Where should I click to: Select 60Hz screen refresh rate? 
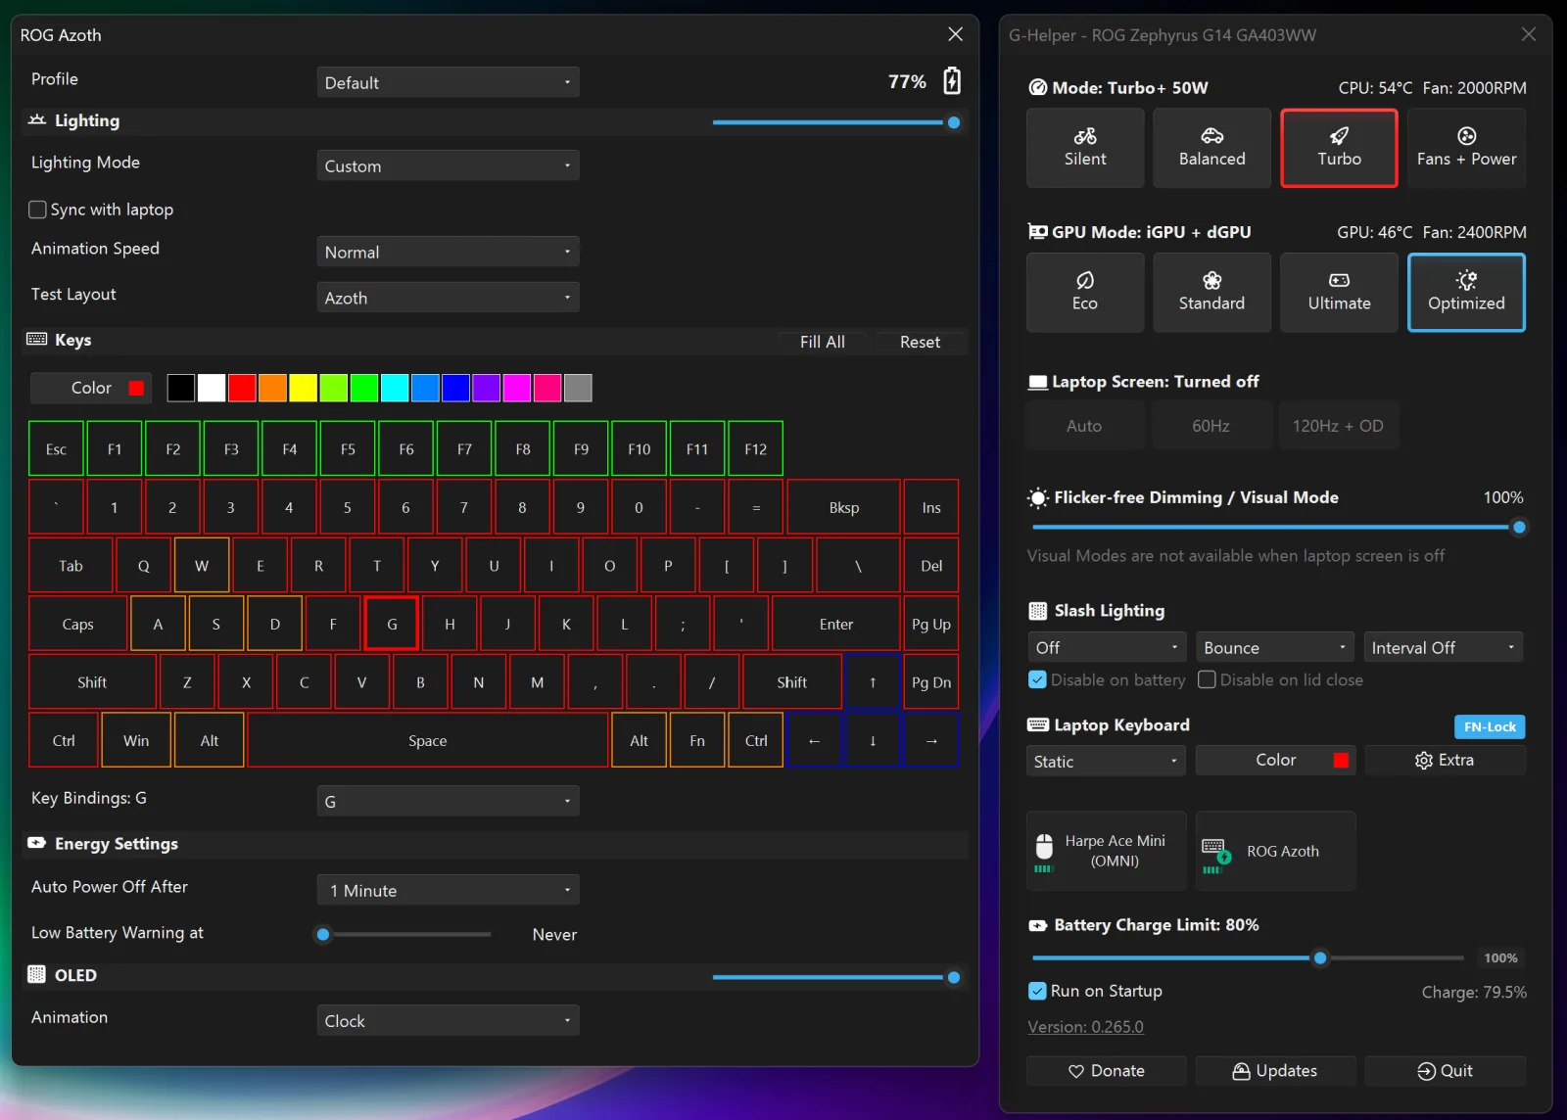pos(1211,426)
